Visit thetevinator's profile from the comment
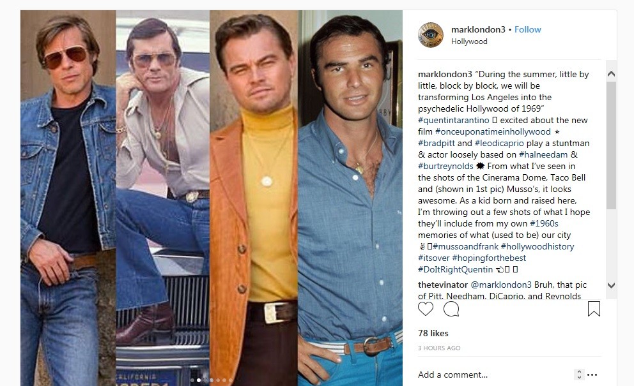Screen dimensions: 634x386 (443, 285)
